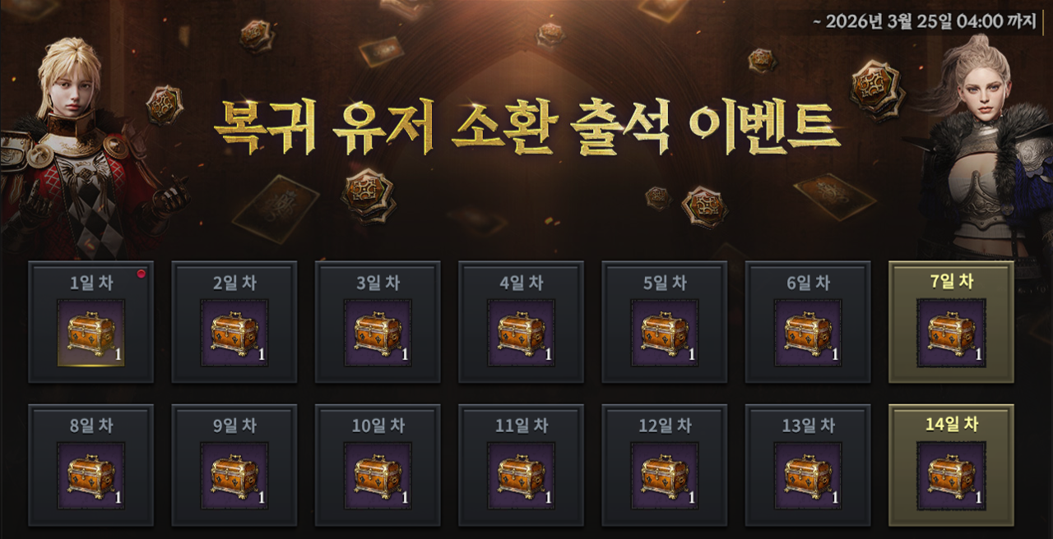The height and width of the screenshot is (539, 1053).
Task: Open the 10일 차 treasure chest
Action: coord(378,476)
